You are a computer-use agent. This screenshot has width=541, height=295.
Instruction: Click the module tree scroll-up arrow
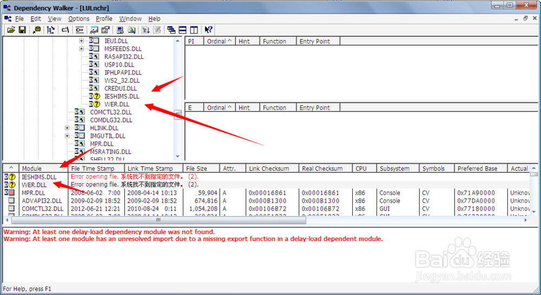pyautogui.click(x=177, y=41)
